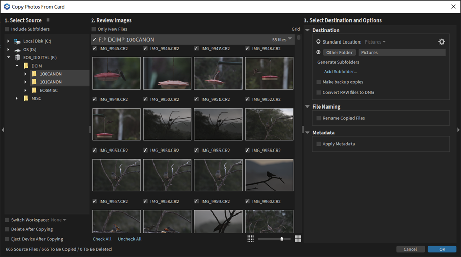Uncheck IMG_9945.CR2 checkbox
This screenshot has width=461, height=257.
[94, 48]
